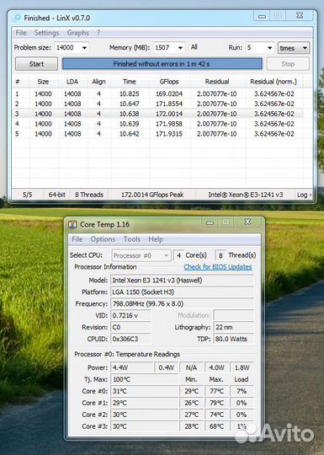
Task: Click Core #0 load value 7%
Action: click(242, 391)
